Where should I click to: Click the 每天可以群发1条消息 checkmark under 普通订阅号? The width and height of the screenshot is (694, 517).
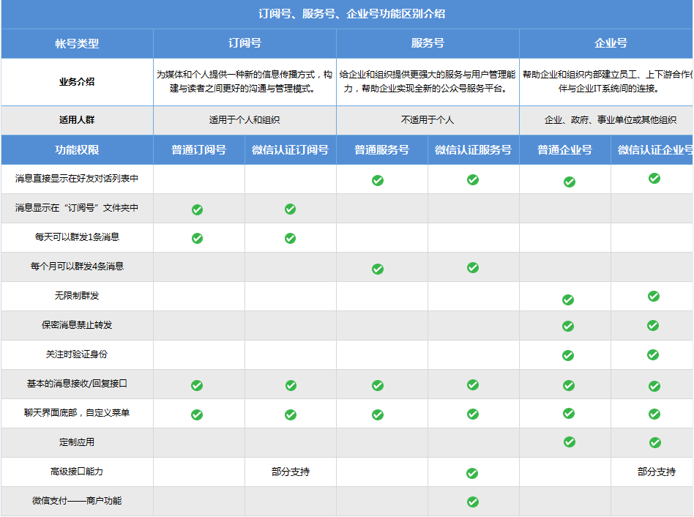[x=197, y=238]
